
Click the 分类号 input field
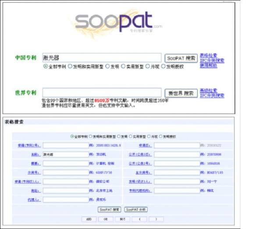(66, 172)
